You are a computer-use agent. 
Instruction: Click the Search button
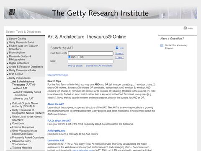(x=119, y=53)
